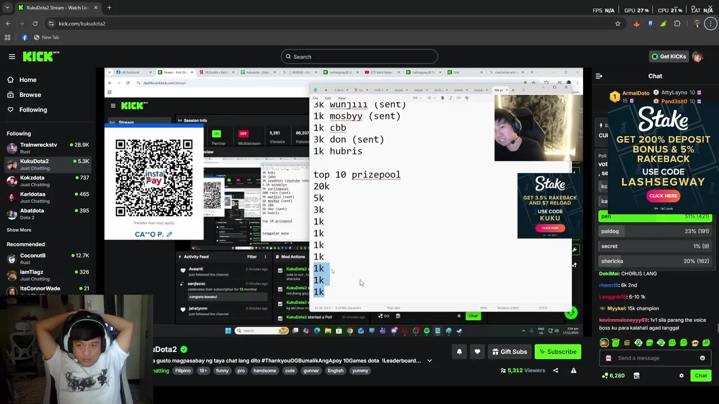The height and width of the screenshot is (404, 719).
Task: Bookmark page with star icon
Action: coord(618,24)
